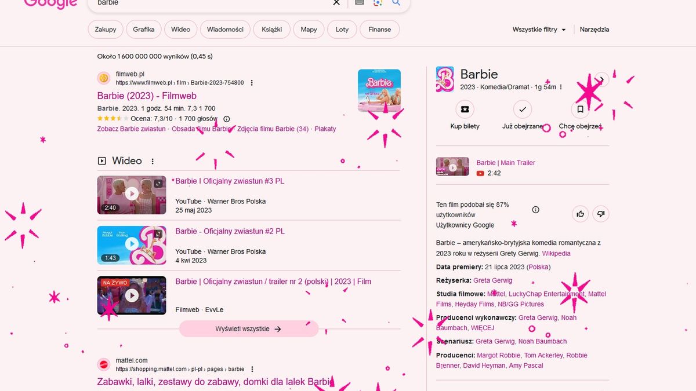This screenshot has width=696, height=391.
Task: Open Google Lens image search icon
Action: pyautogui.click(x=378, y=3)
